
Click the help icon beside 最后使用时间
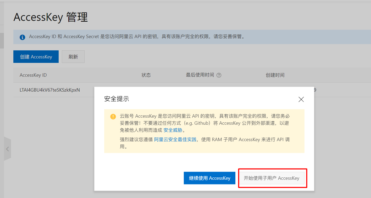(x=219, y=75)
